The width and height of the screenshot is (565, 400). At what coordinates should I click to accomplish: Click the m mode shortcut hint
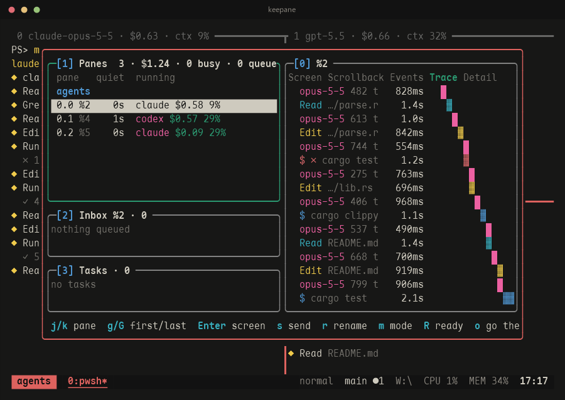[395, 326]
